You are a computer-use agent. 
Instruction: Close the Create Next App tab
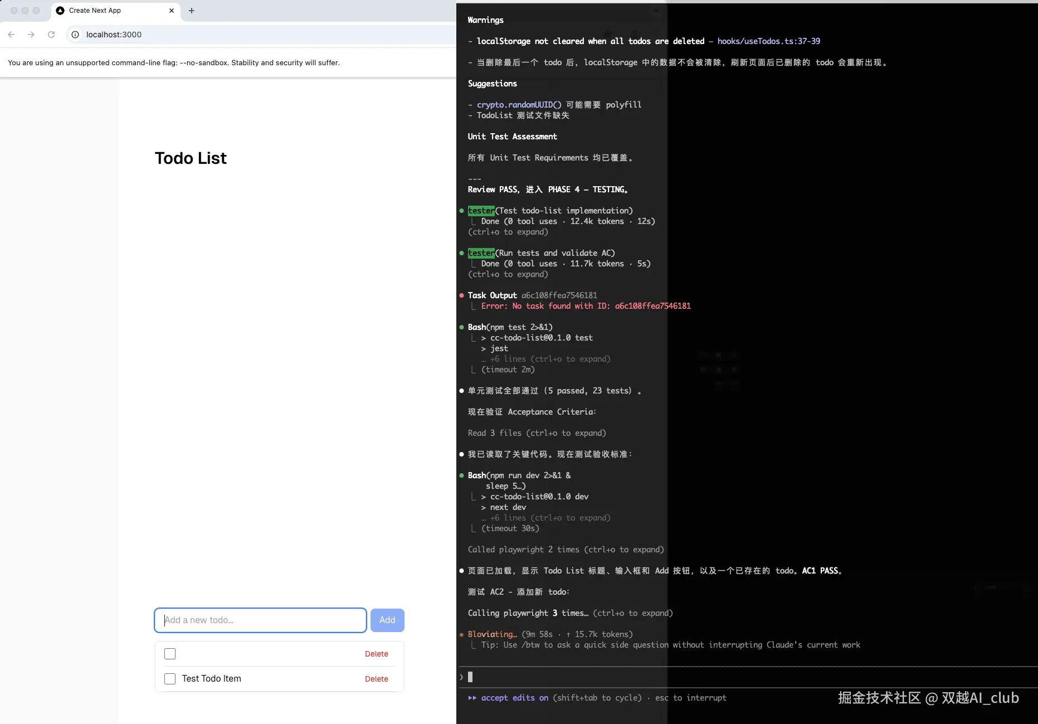click(172, 11)
